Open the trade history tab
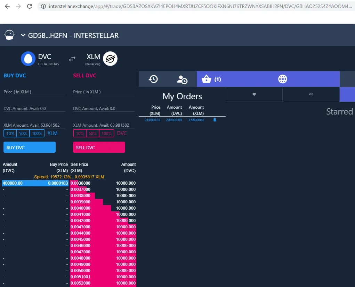The height and width of the screenshot is (287, 355). click(153, 79)
